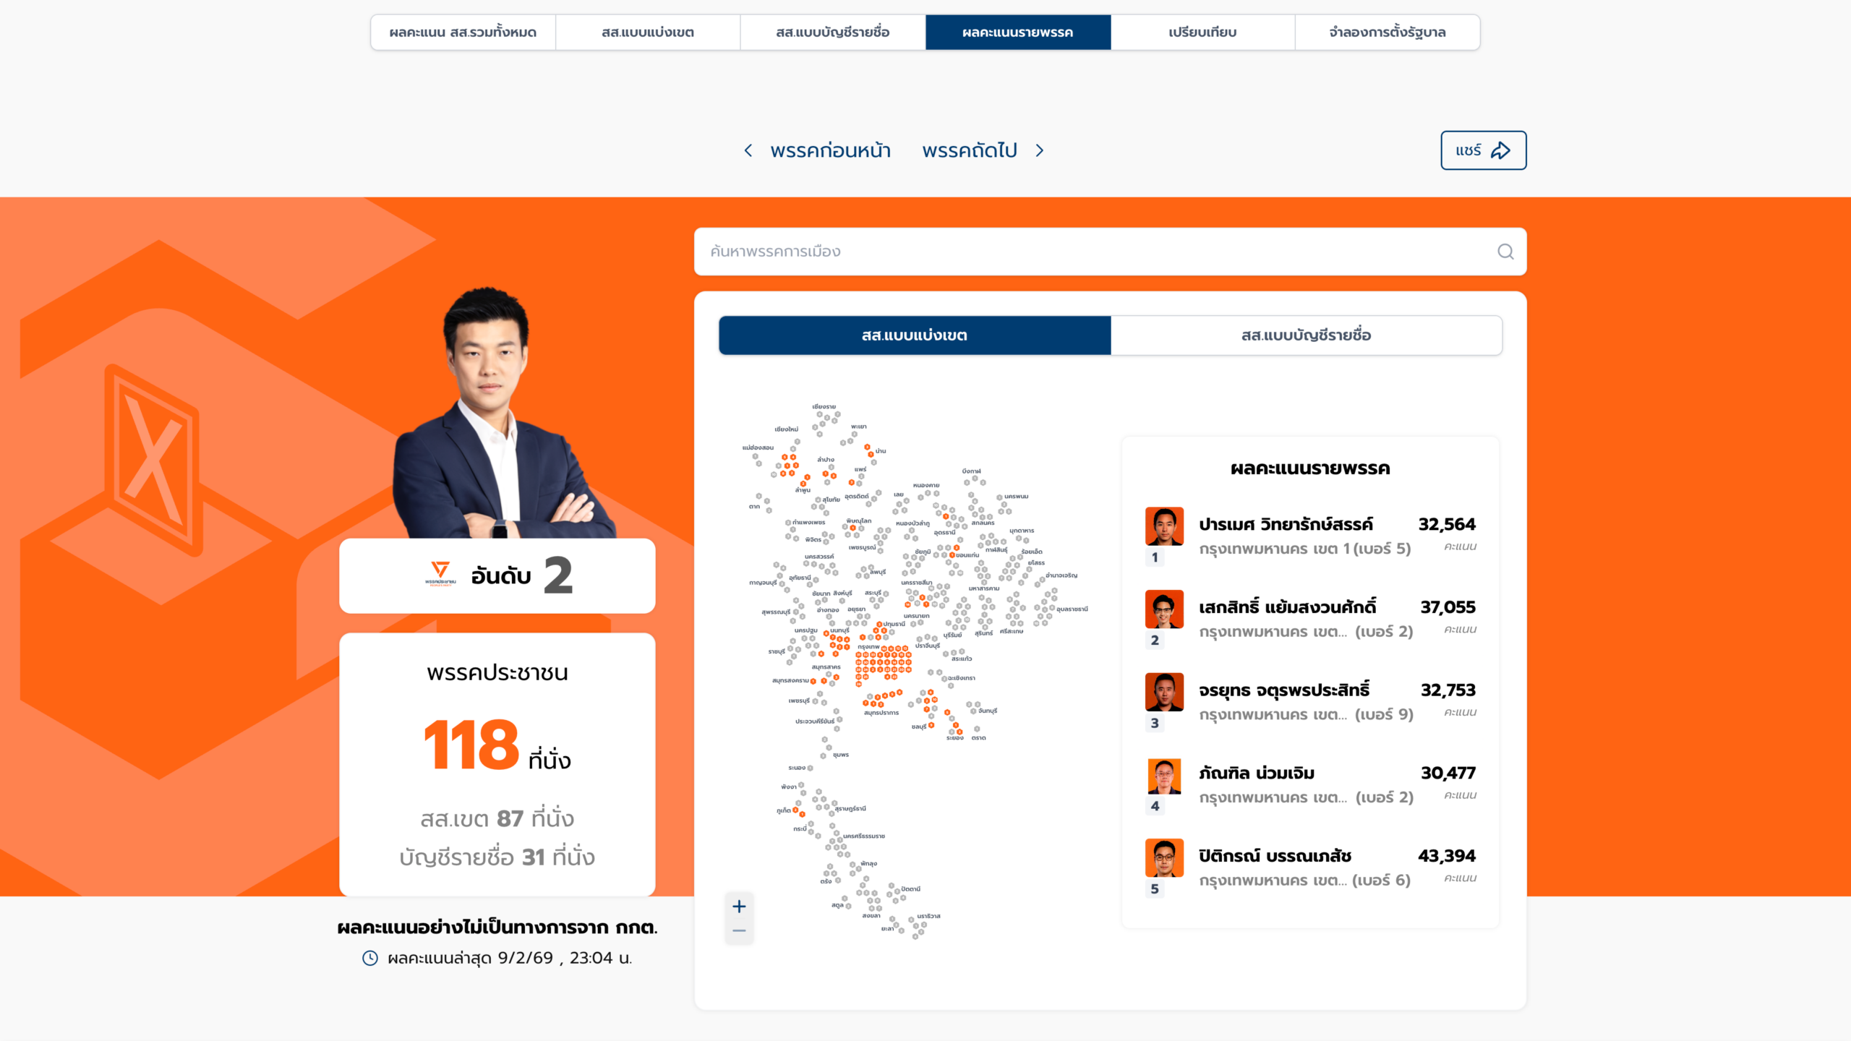Click candidate photo of ปารเมศ วิทยารักษ์สรรค์
The width and height of the screenshot is (1851, 1041).
tap(1164, 526)
